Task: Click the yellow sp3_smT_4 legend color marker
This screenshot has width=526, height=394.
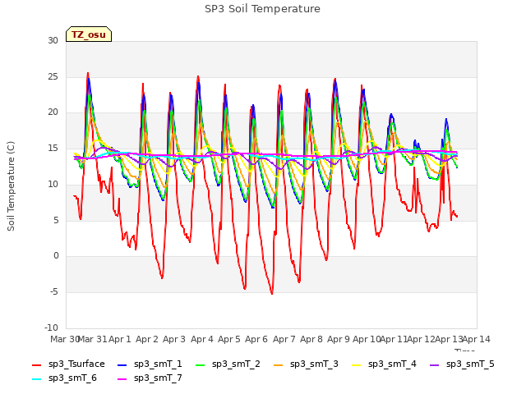Action: coord(357,364)
